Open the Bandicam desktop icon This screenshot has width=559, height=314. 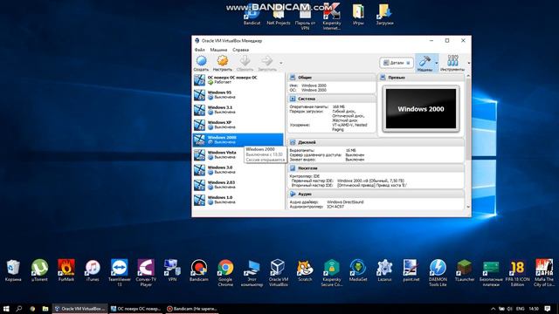click(x=199, y=270)
